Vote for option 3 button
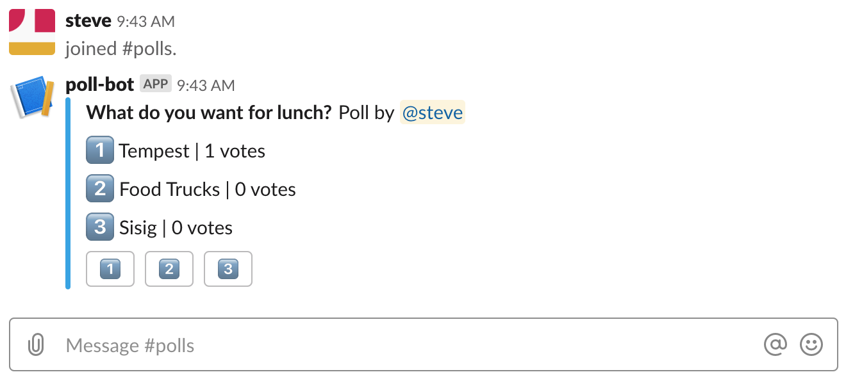The width and height of the screenshot is (846, 379). tap(228, 269)
